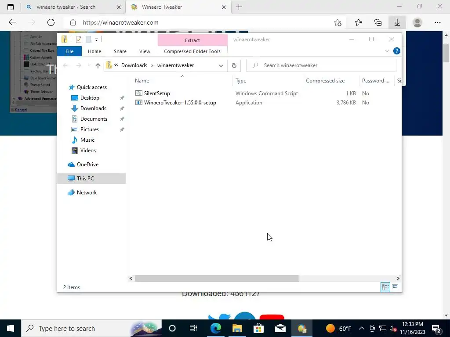The image size is (450, 337).
Task: Open Mail app from taskbar
Action: pyautogui.click(x=280, y=328)
